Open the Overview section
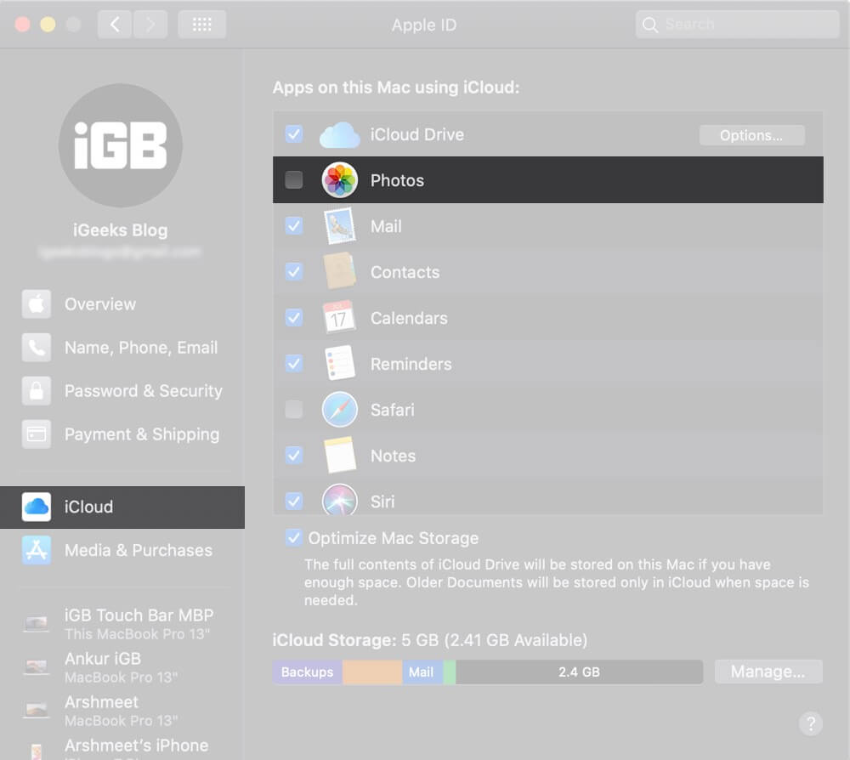 122,304
